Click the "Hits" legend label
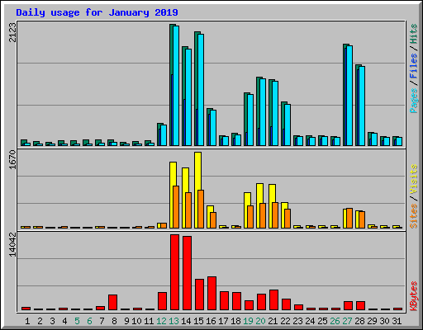The image size is (423, 330). (x=413, y=34)
